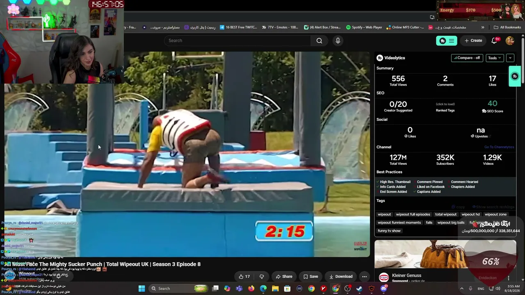Open the 16 BEST Free TWITCH bookmark
Screen dimensions: 525x295
(x=238, y=27)
